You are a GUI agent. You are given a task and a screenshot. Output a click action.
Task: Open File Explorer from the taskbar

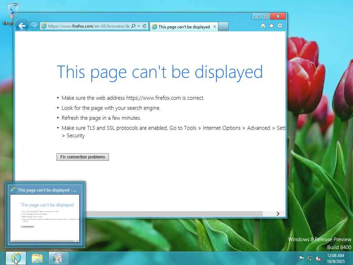click(37, 258)
